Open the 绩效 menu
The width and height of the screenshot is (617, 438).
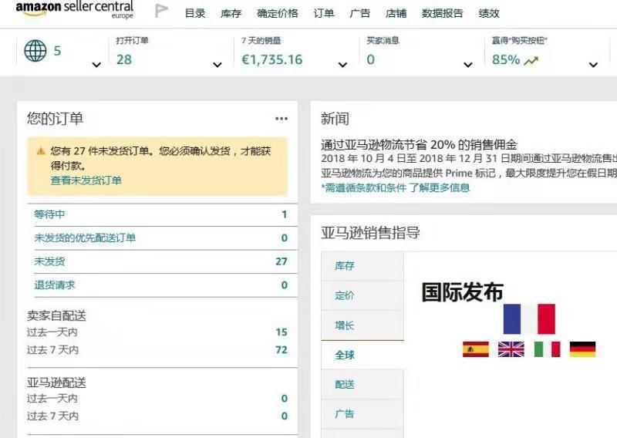pos(489,13)
